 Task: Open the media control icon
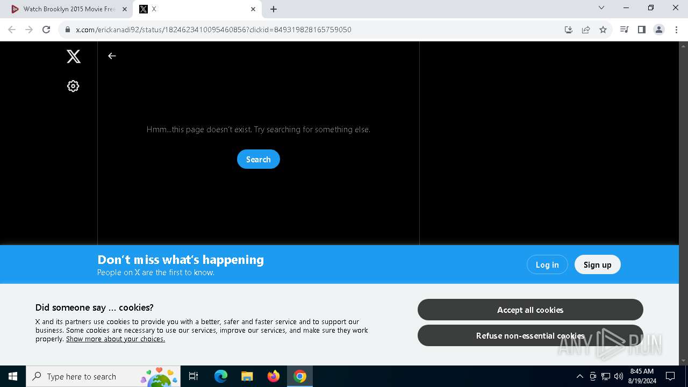624,30
